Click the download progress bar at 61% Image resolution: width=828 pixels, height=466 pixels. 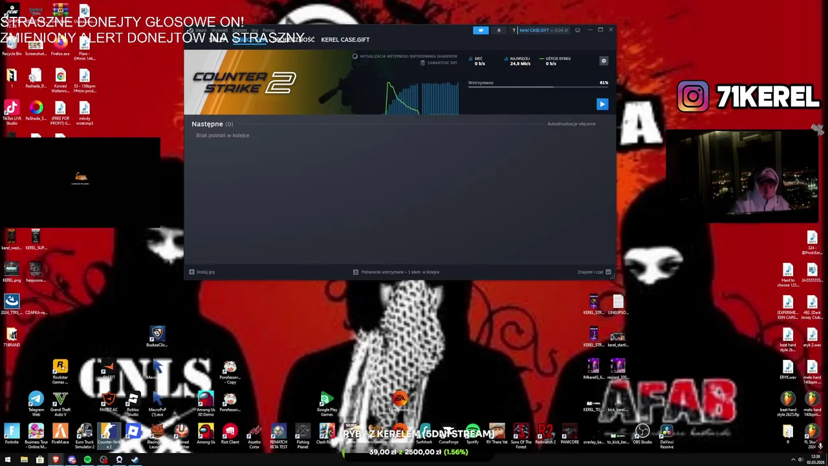click(538, 87)
